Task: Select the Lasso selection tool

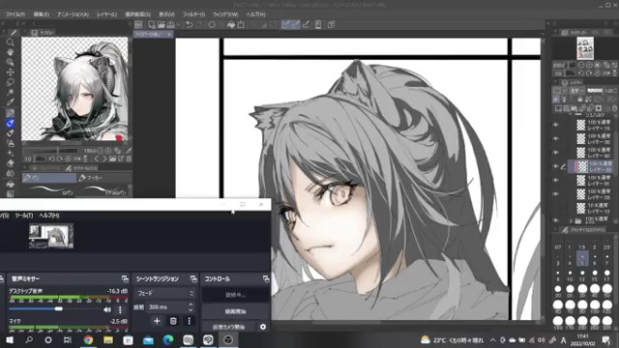Action: (11, 82)
